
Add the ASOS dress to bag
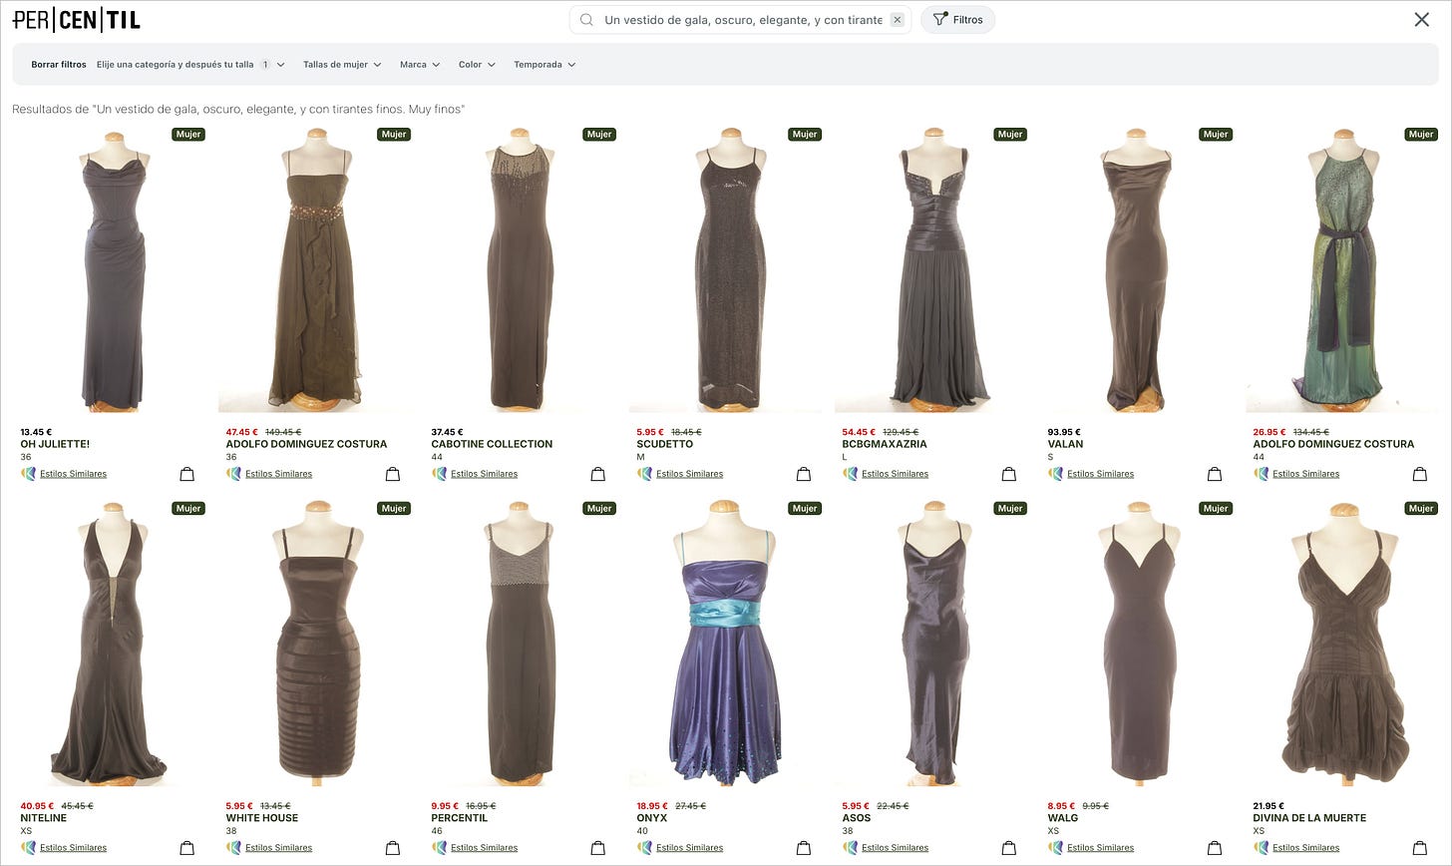click(1009, 848)
